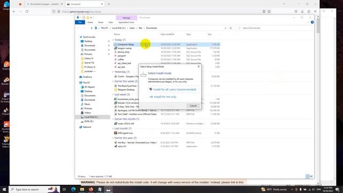Screen dimensions: 343x193
Task: Click the taskbar search box
Action: [34, 189]
